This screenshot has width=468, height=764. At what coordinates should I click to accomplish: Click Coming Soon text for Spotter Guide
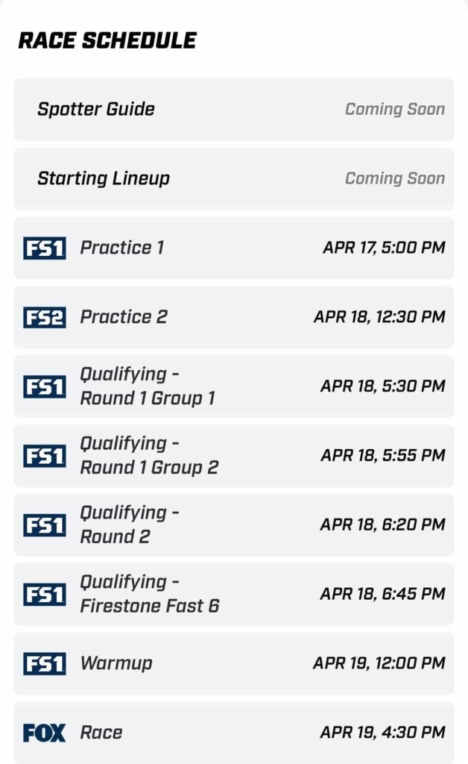point(394,109)
